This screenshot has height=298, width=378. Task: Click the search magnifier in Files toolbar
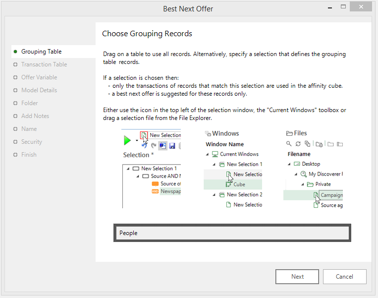click(288, 144)
